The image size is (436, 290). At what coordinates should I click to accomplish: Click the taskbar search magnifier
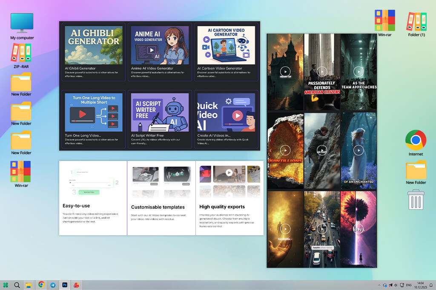pos(17,285)
